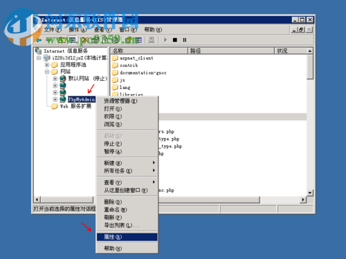Choose 帮助 at the context menu bottom
This screenshot has width=346, height=259.
(x=127, y=249)
